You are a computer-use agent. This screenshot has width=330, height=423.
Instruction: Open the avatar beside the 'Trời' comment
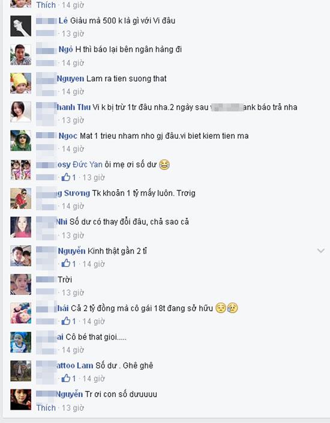coord(21,284)
